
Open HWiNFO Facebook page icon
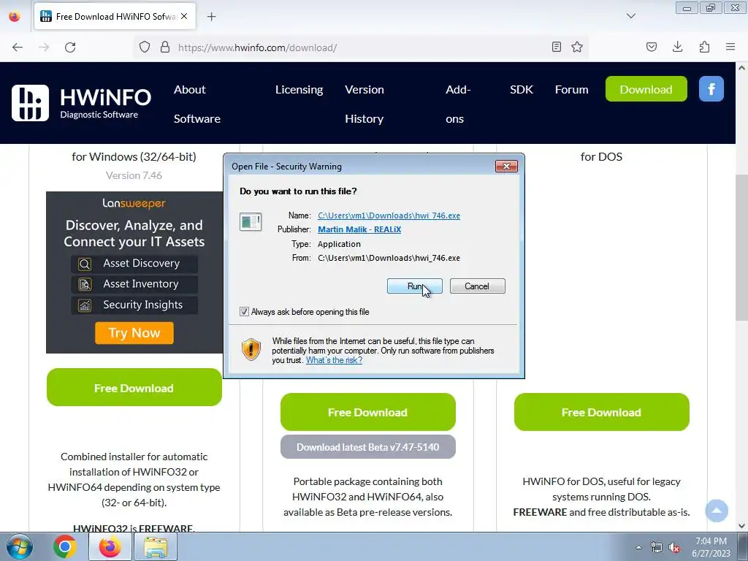pyautogui.click(x=711, y=88)
